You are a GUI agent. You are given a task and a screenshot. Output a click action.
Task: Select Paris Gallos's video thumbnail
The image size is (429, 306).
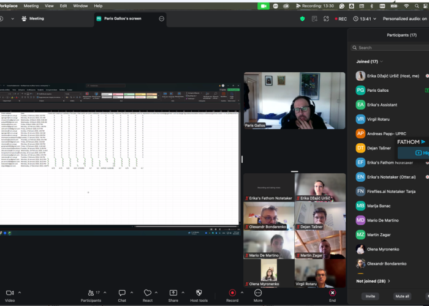point(294,100)
